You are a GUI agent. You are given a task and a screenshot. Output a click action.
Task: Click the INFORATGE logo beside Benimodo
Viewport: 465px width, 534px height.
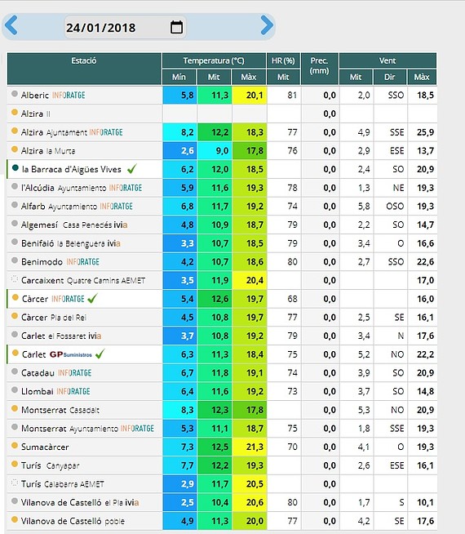[82, 261]
